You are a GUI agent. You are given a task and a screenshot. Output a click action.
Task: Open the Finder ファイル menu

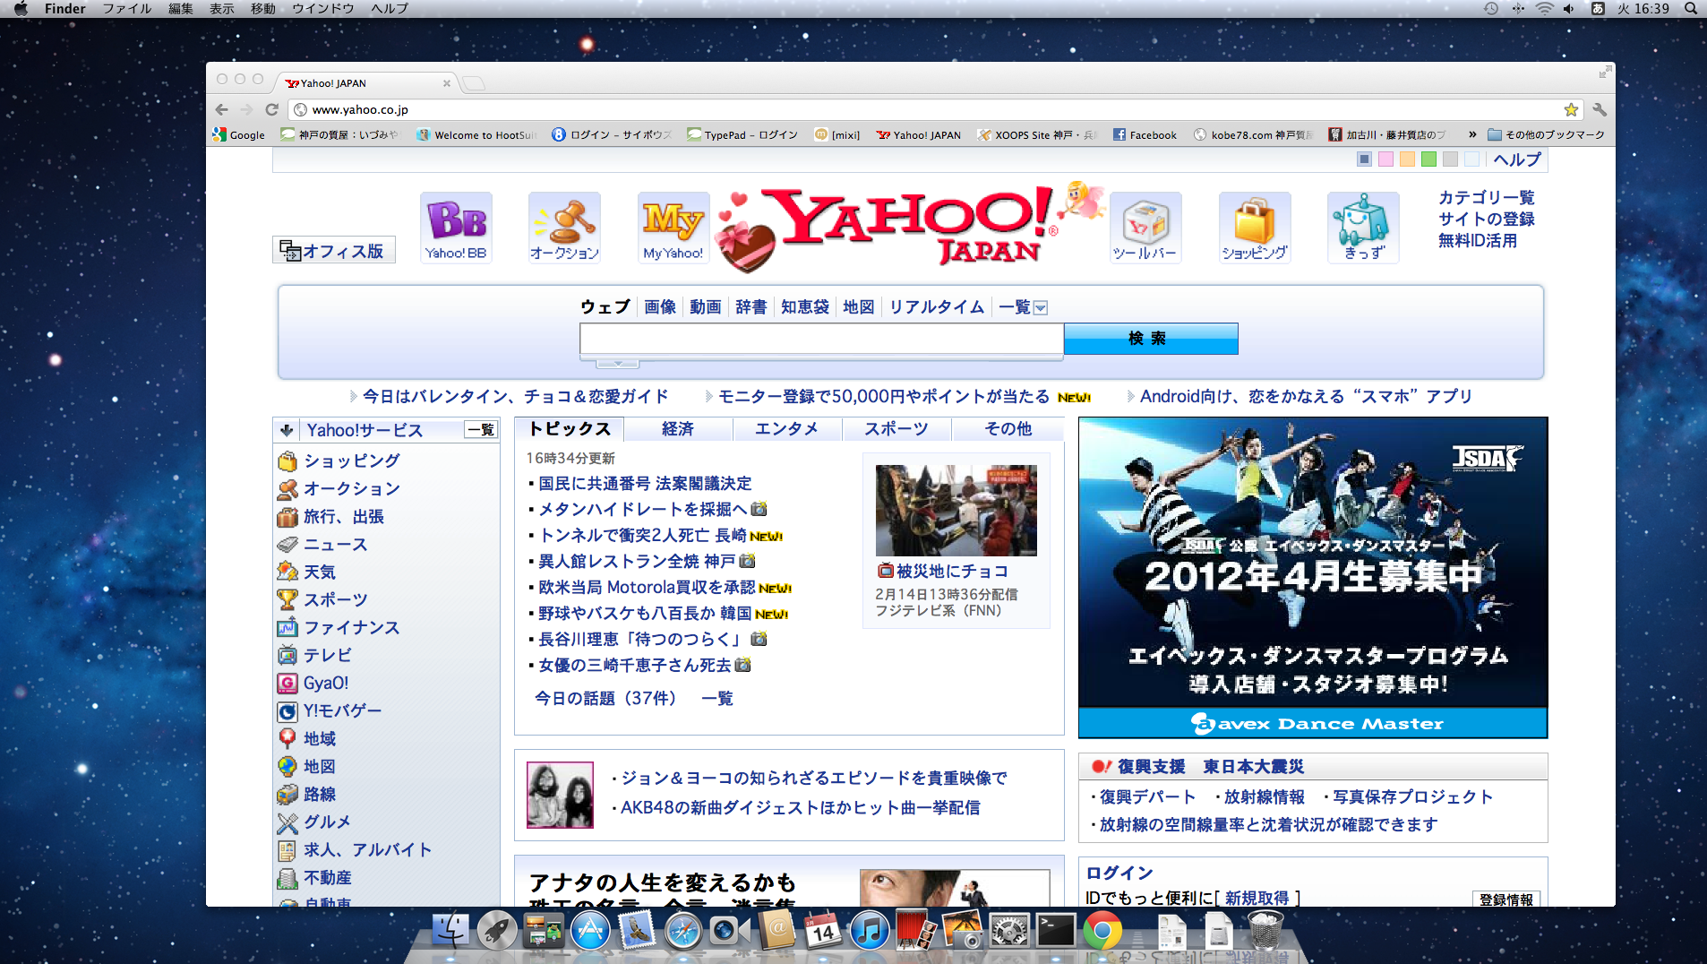[x=126, y=8]
